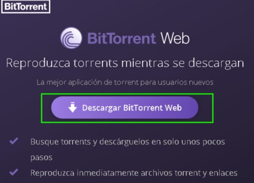Click the word Descargar on the purple button

(x=102, y=108)
